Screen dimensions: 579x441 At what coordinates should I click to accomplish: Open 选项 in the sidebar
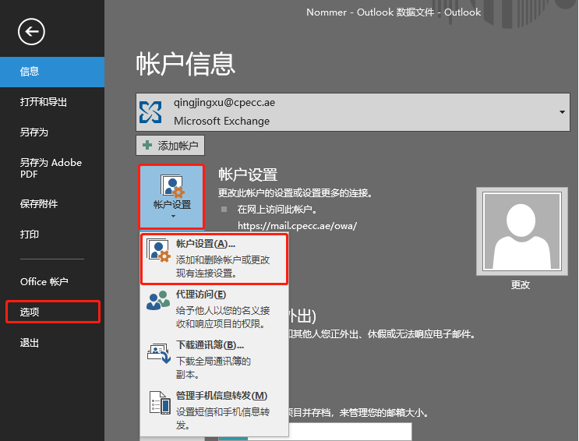[52, 312]
